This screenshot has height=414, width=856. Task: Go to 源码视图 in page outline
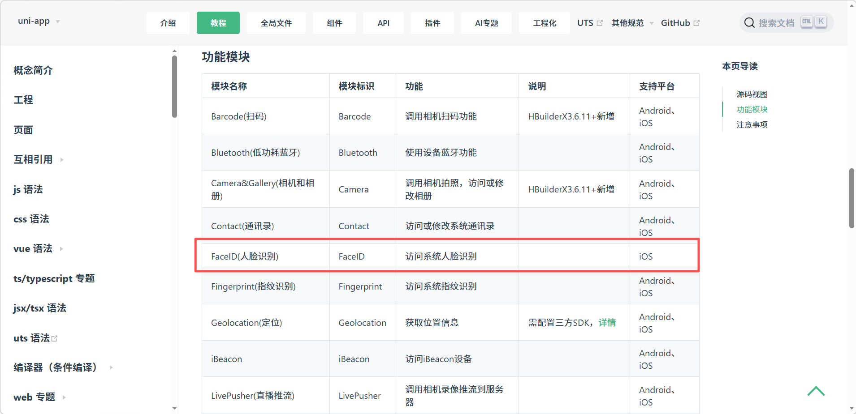752,94
